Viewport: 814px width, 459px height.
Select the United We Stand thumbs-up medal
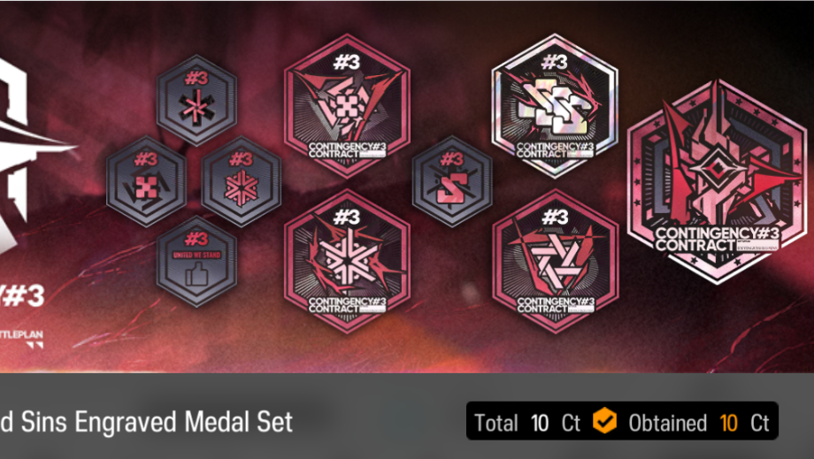pyautogui.click(x=196, y=262)
